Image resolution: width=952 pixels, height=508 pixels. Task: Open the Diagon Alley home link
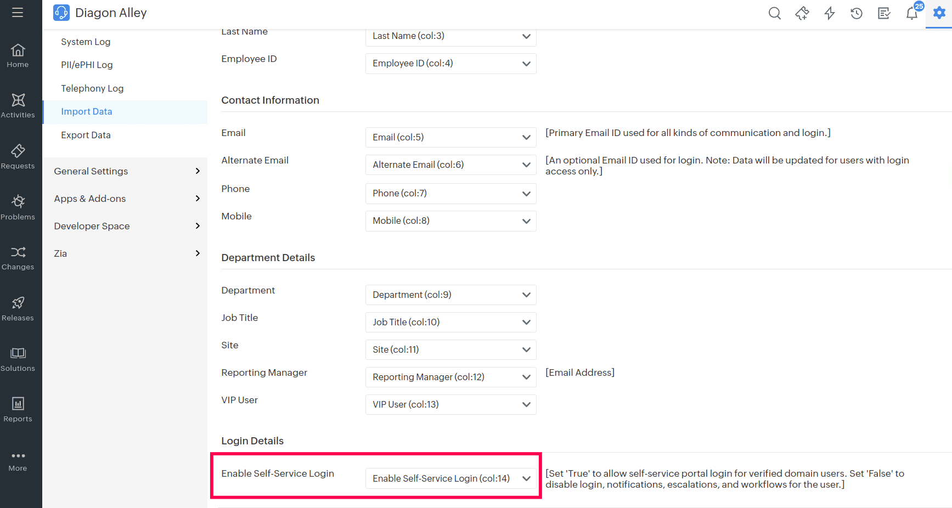click(x=111, y=12)
